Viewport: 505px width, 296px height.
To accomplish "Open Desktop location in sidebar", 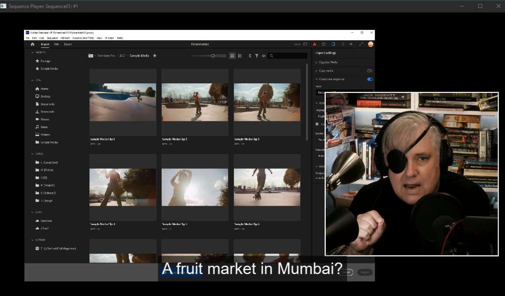I will coord(43,96).
